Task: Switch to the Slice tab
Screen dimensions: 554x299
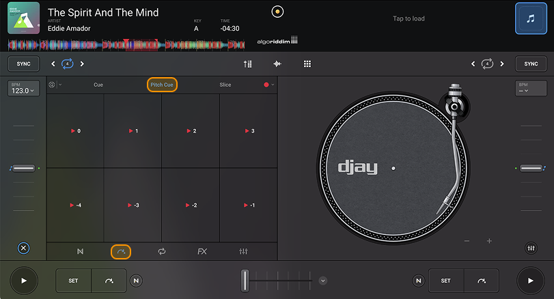Action: pos(225,85)
